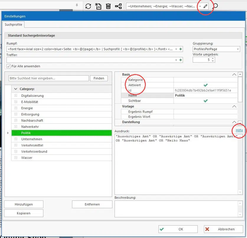Click the Kategorie property value cell

(x=206, y=80)
